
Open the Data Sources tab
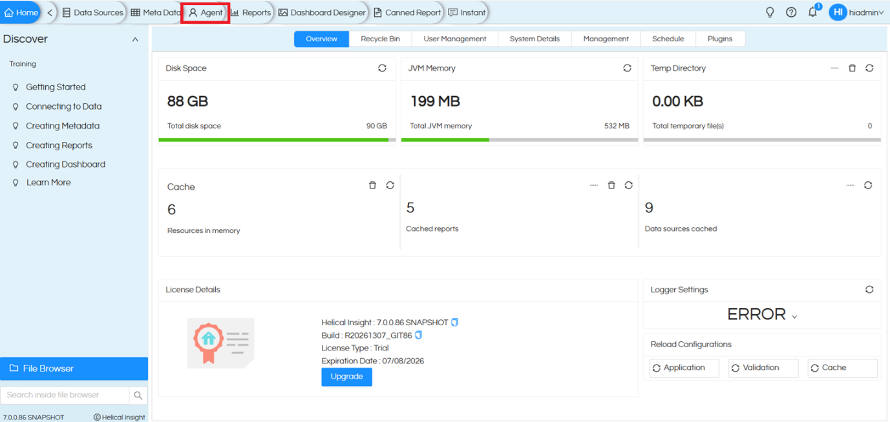[92, 13]
